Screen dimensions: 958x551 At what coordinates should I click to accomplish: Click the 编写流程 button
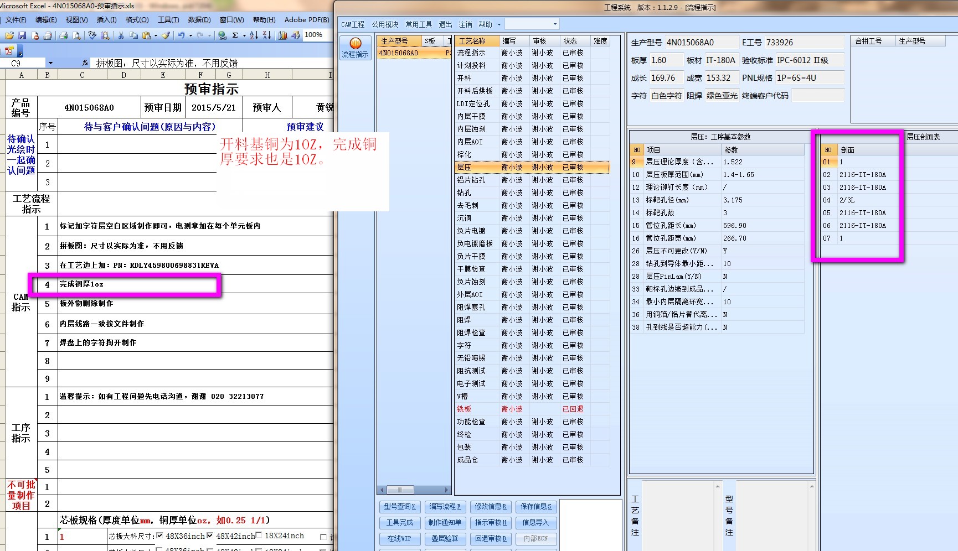[445, 506]
